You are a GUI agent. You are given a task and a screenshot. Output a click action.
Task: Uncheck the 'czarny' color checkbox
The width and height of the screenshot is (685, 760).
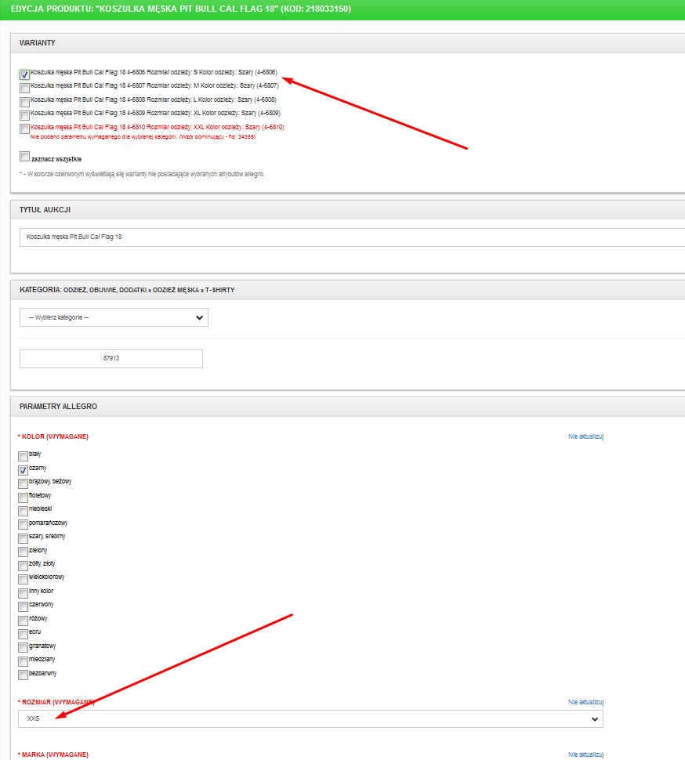click(24, 469)
